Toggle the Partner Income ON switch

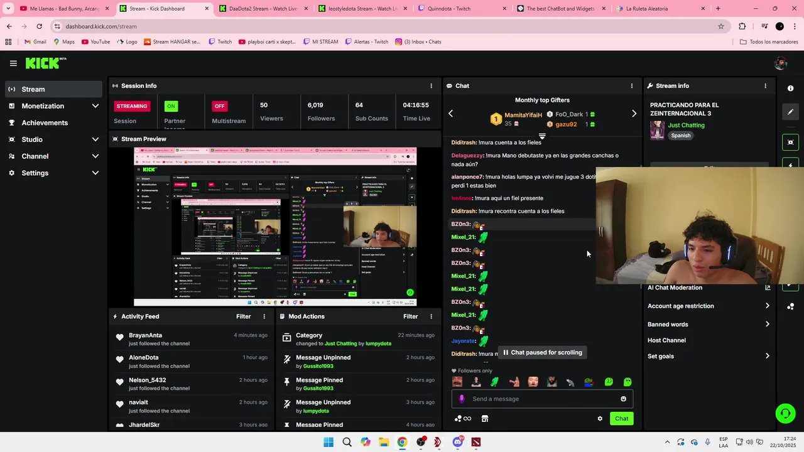[171, 106]
